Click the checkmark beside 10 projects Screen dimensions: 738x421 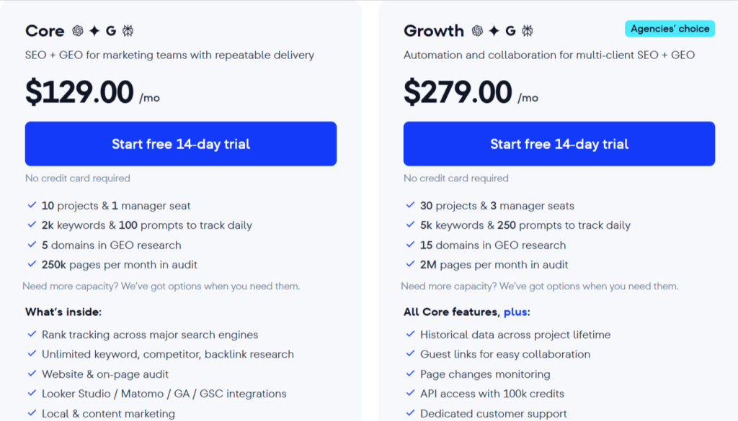tap(31, 206)
